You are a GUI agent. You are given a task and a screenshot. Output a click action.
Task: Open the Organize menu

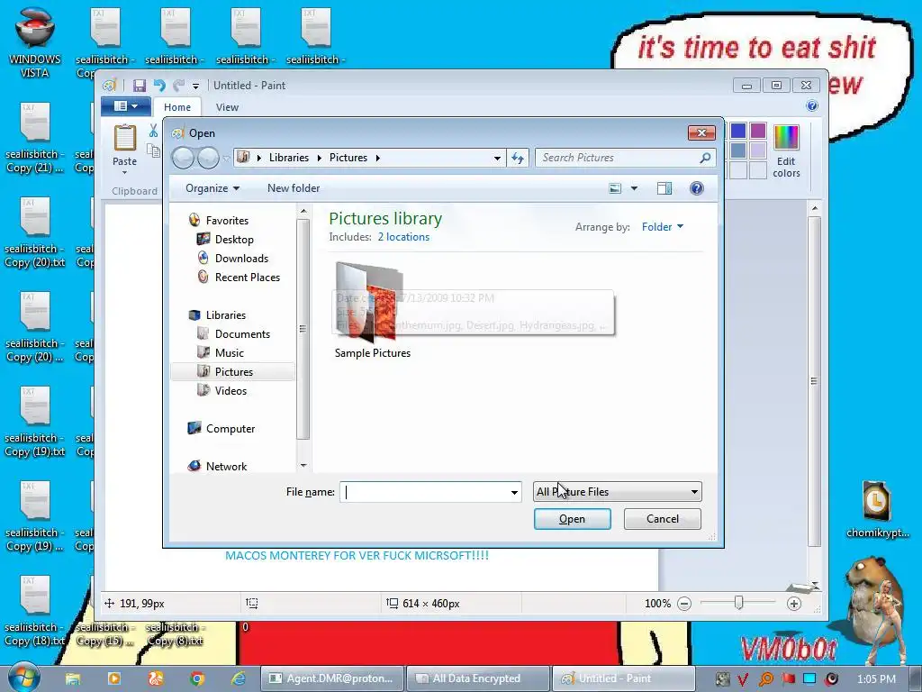pyautogui.click(x=212, y=188)
